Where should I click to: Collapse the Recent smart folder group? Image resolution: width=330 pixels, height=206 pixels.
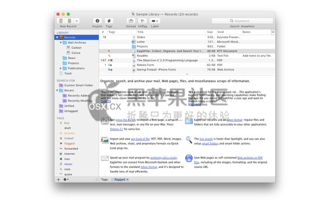tap(57, 90)
